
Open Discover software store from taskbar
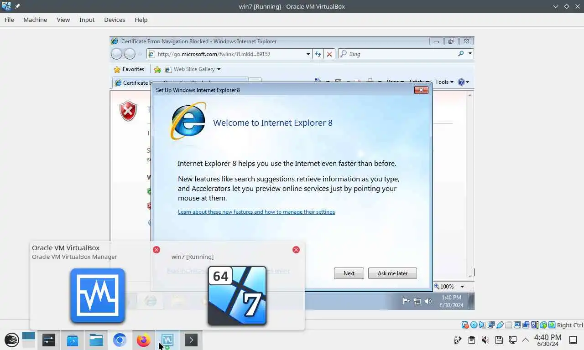click(73, 340)
